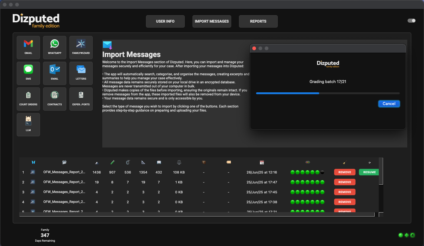
Task: Click the broom icon column header
Action: pos(345,162)
